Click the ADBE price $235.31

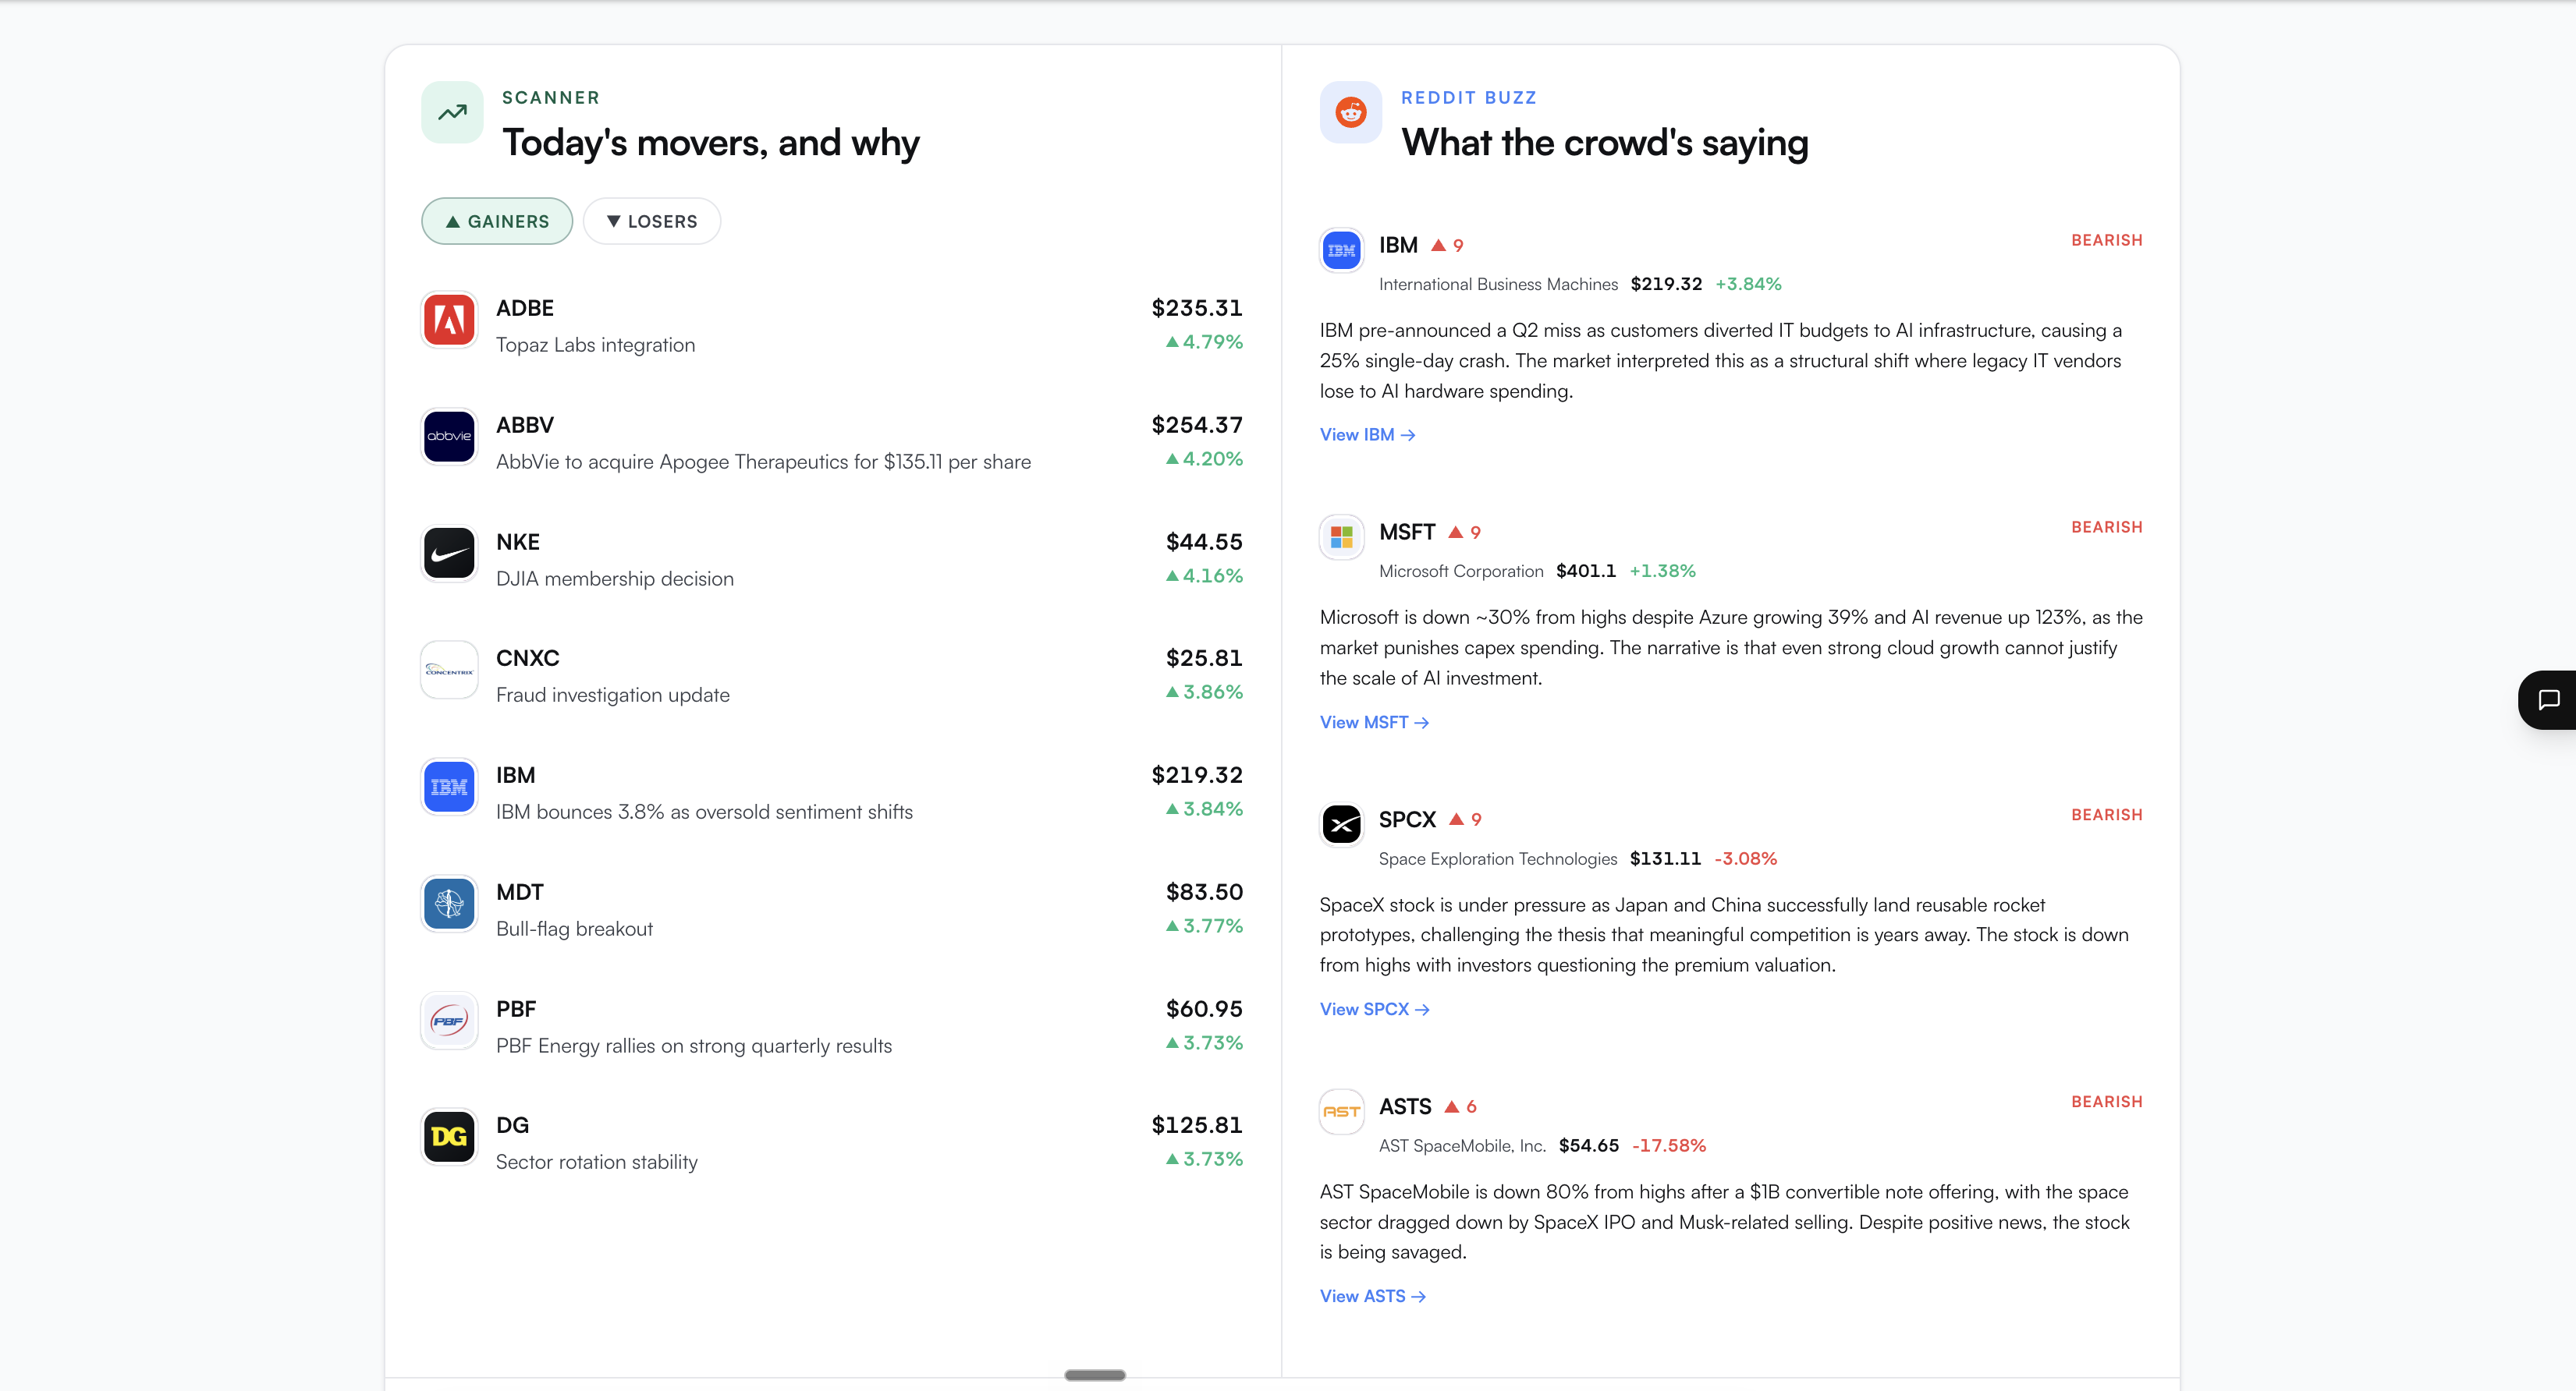[1197, 308]
